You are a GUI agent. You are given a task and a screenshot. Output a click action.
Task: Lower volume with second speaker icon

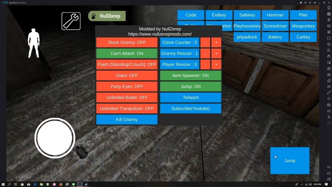point(329,50)
